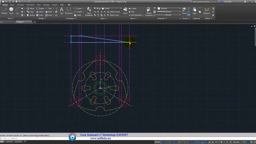The height and width of the screenshot is (144, 256).
Task: Click the MODEL button in status bar
Action: pos(158,142)
